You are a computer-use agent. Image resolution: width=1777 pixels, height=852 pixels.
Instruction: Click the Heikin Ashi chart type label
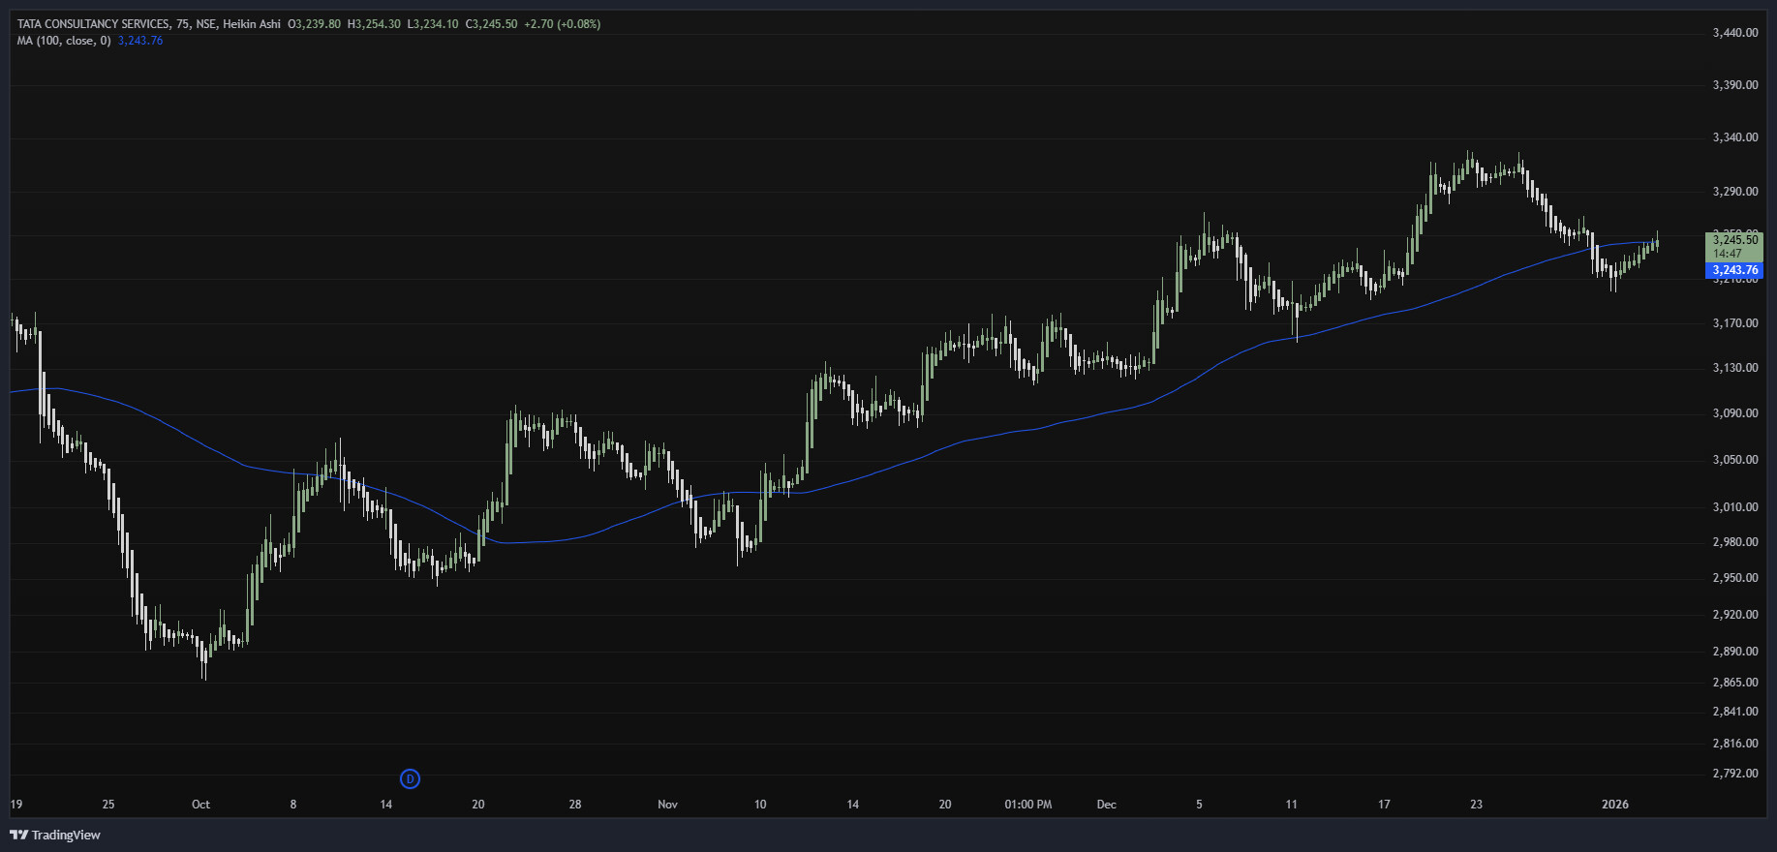click(252, 24)
